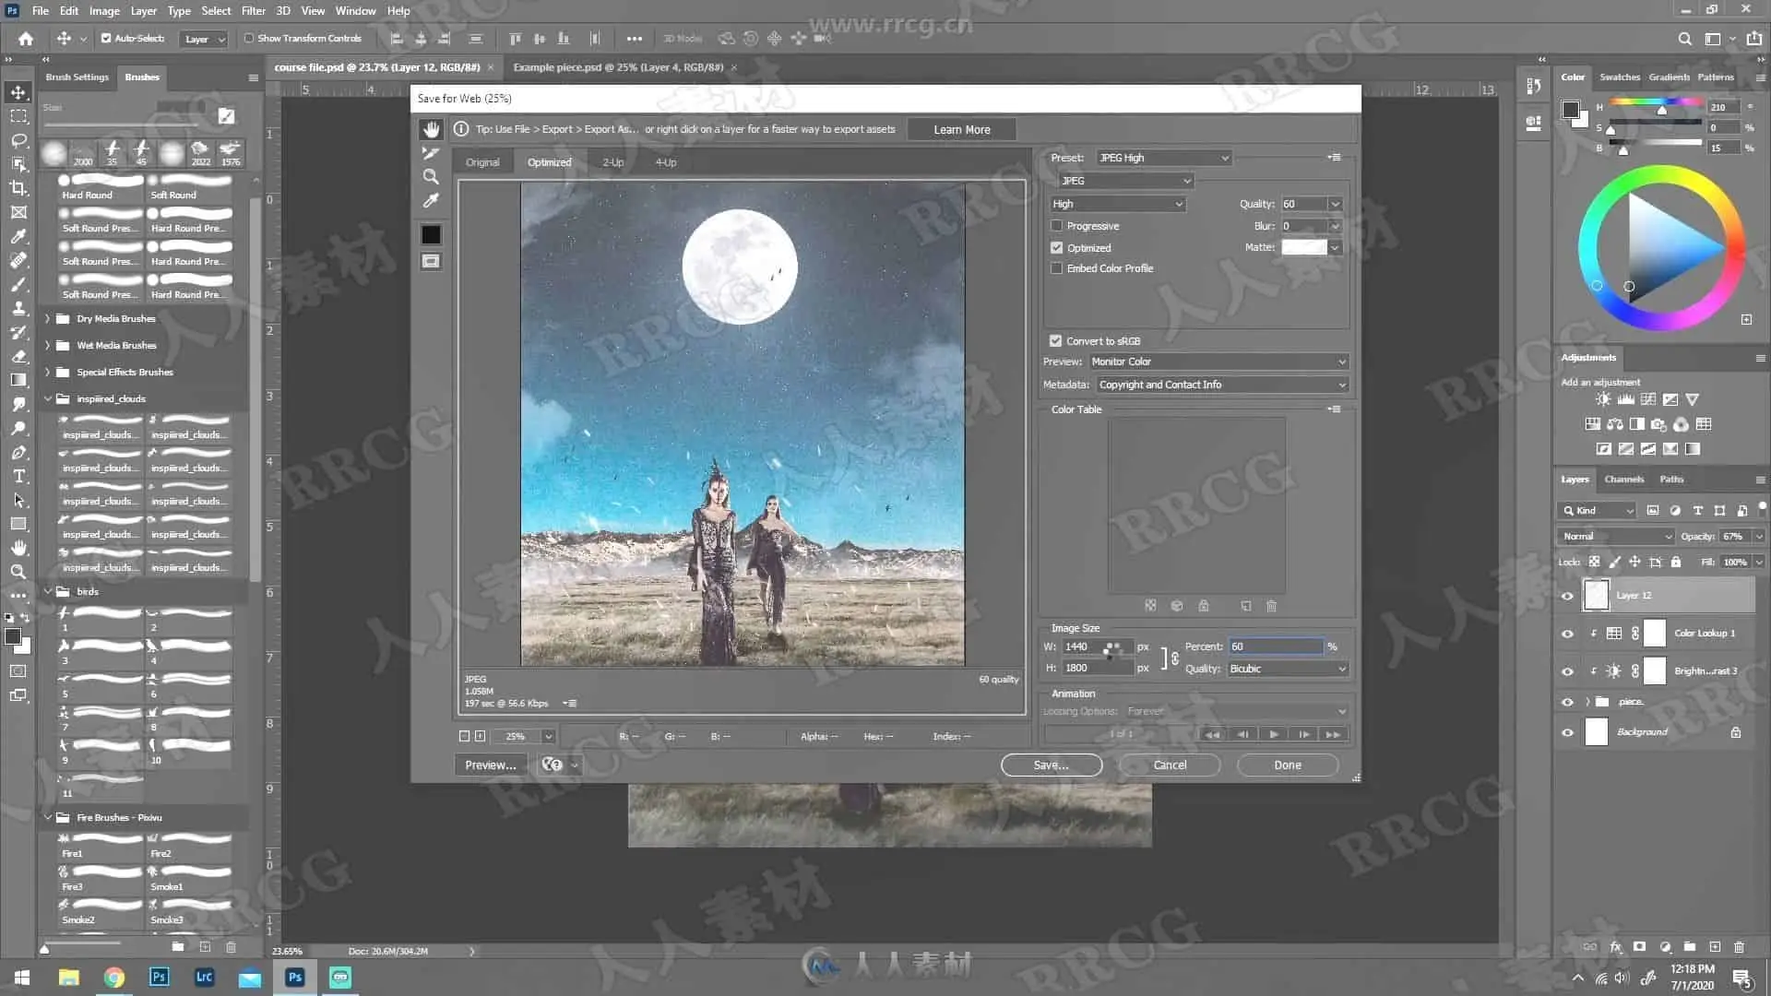
Task: Select the Lasso tool
Action: point(18,140)
